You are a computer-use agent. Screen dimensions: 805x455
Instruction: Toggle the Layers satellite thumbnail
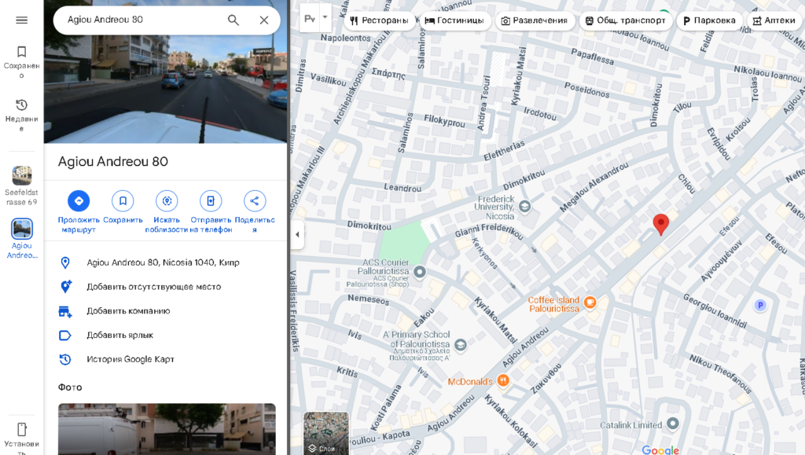326,433
